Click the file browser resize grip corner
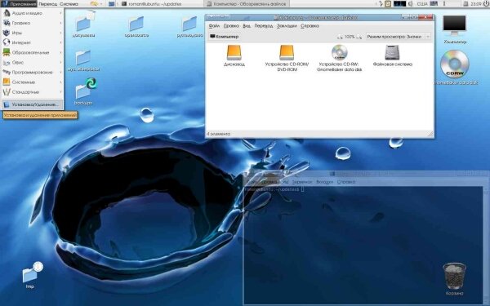 pos(430,134)
